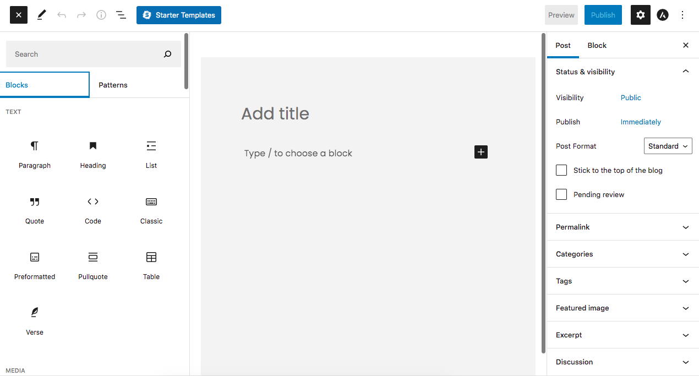Select the Pullquote block
699x376 pixels.
[x=92, y=266]
